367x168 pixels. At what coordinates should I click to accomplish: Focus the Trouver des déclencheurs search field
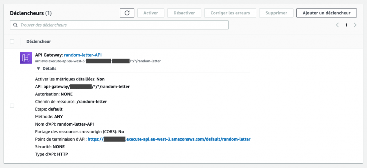119,25
